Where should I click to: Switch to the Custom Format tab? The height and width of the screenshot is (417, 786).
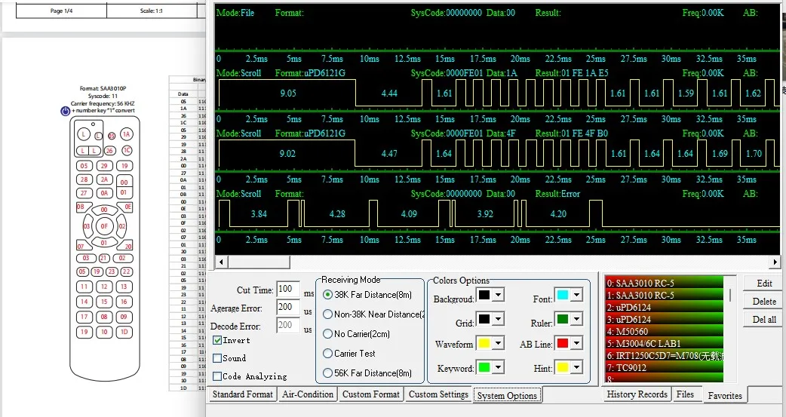[370, 394]
